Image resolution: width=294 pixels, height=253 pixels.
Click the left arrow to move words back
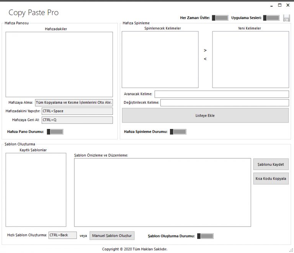tap(205, 59)
